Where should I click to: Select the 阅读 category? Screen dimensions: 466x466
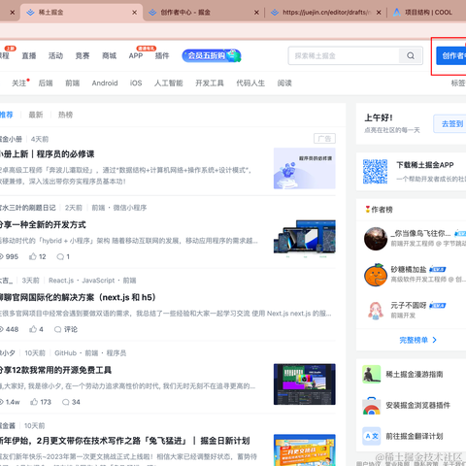click(284, 83)
